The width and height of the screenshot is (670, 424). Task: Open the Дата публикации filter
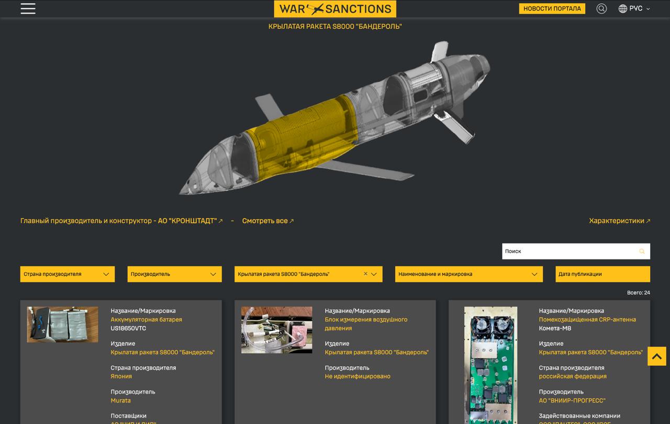tap(602, 274)
